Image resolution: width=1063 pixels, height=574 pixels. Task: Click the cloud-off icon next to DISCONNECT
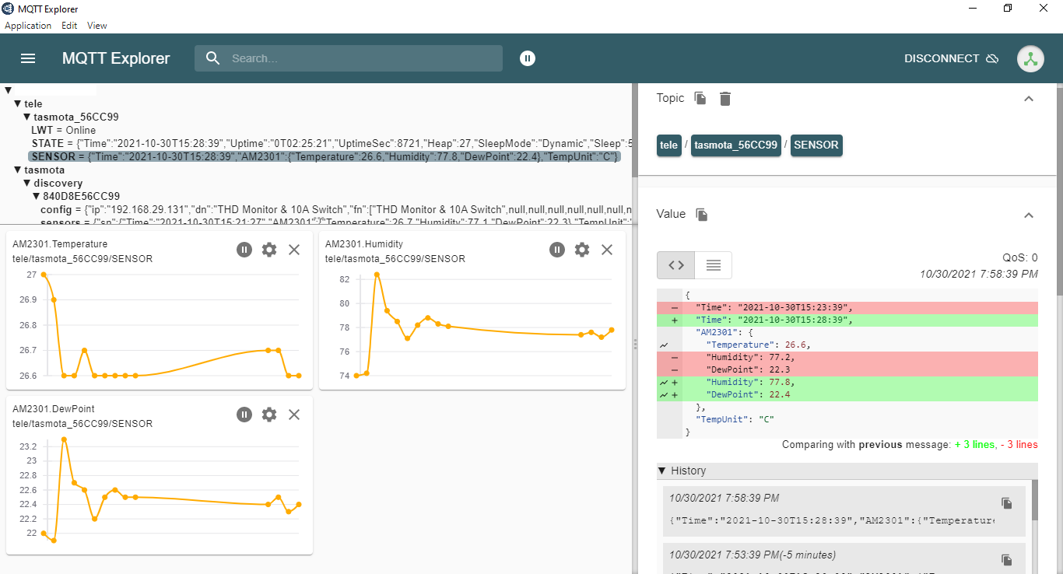pyautogui.click(x=992, y=59)
